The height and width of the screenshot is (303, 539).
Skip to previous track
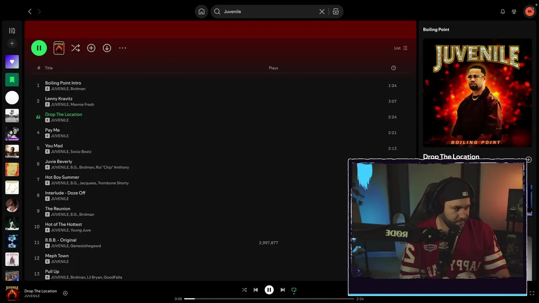point(256,290)
